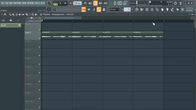Open the Playlist view icon
196x110 pixels.
pyautogui.click(x=137, y=9)
